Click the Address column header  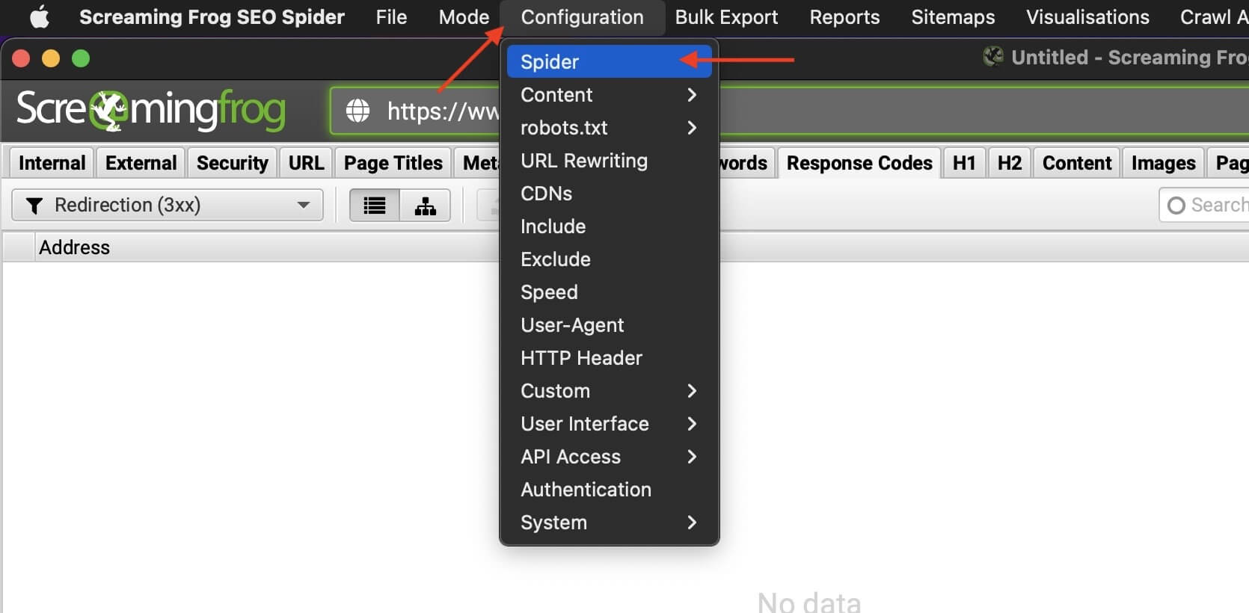[x=74, y=247]
